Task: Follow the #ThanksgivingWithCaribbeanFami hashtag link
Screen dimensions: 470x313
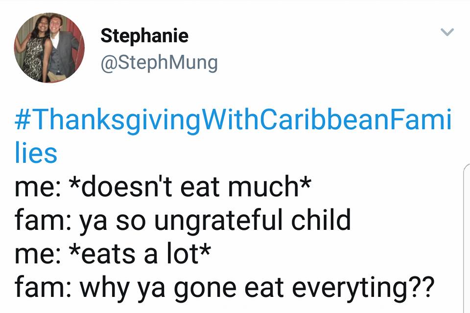Action: (233, 120)
